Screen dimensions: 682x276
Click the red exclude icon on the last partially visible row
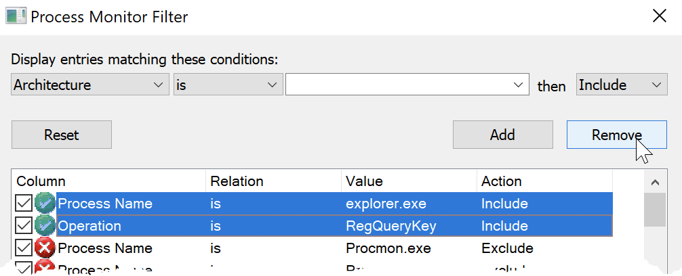45,268
